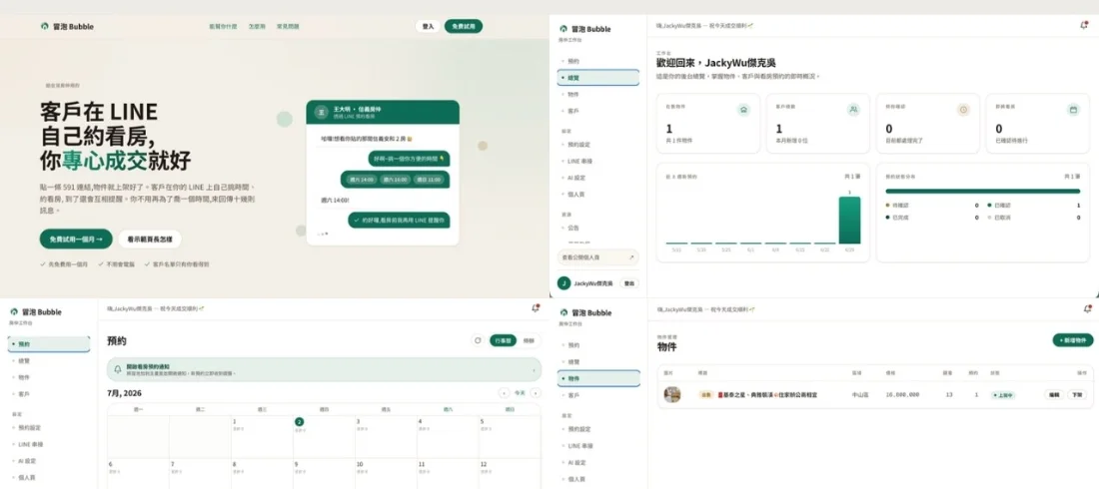Switch to 條列 list view
This screenshot has height=489, width=1099.
coord(530,340)
